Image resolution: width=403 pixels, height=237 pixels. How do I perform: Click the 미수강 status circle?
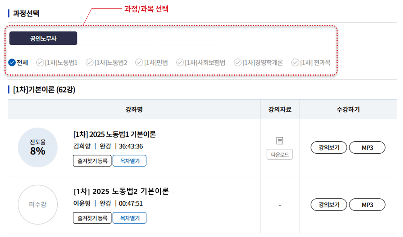[37, 204]
